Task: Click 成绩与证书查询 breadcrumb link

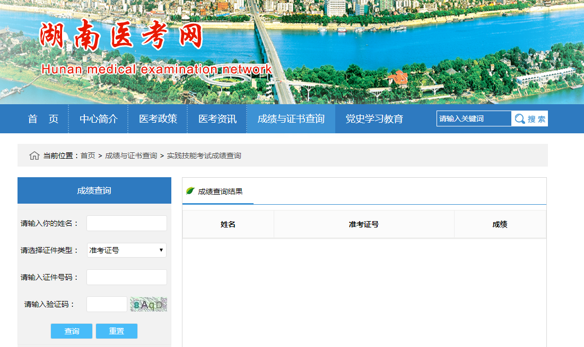Action: pyautogui.click(x=131, y=156)
